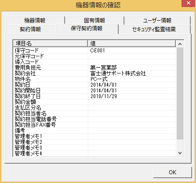Select the 契約日 row label

coord(22,85)
